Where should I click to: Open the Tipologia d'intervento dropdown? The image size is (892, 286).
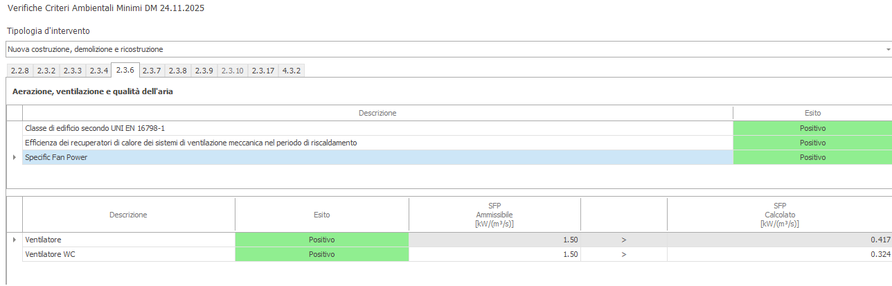tap(887, 50)
